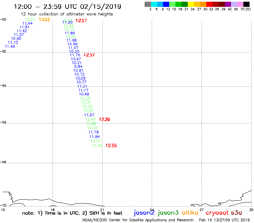Select the wave height reading '11.84'

(95, 137)
